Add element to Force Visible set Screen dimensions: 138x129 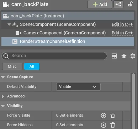pyautogui.click(x=103, y=116)
